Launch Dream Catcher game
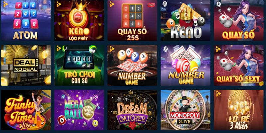 point(132,110)
